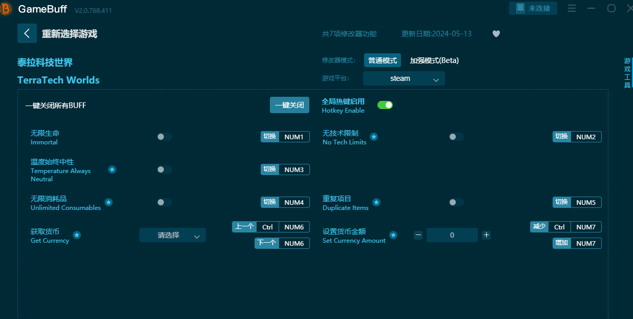Click the back arrow to reselect game
633x319 pixels.
tap(27, 33)
